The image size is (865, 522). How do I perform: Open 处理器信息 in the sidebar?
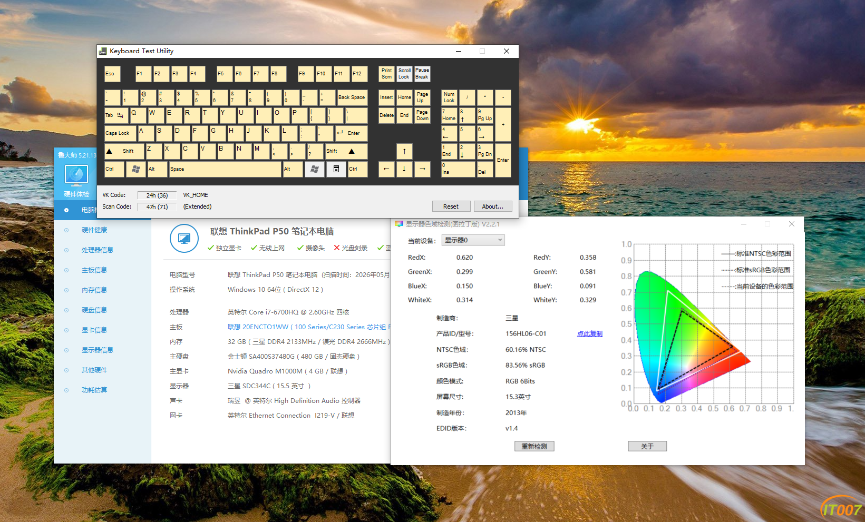pyautogui.click(x=98, y=250)
